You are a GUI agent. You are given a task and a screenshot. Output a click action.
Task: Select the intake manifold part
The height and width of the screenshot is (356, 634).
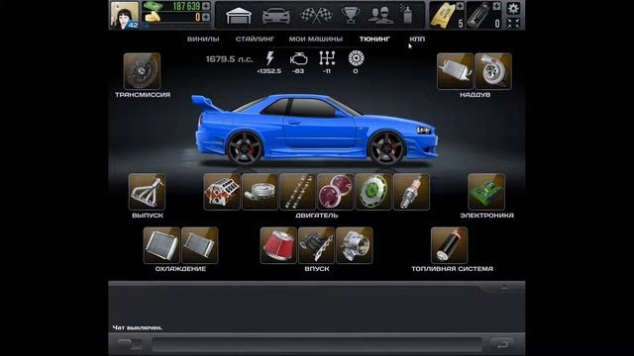point(317,245)
